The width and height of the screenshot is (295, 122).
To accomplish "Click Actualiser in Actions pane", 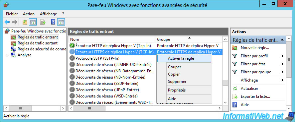I will pos(249,89).
